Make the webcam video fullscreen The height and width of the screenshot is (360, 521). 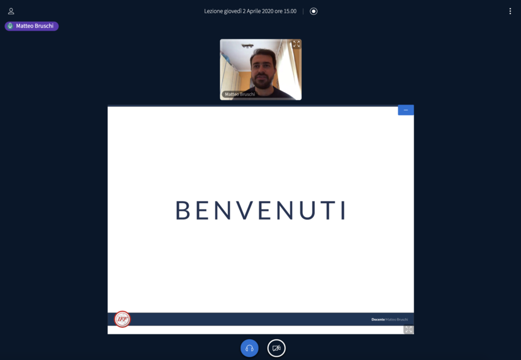click(296, 44)
